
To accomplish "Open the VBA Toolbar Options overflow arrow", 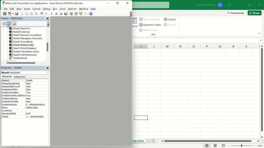I will pyautogui.click(x=131, y=14).
